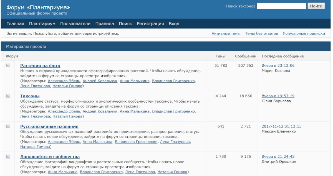Click Вход to log in
Viewport: 333px width, 176px height.
pos(174,24)
